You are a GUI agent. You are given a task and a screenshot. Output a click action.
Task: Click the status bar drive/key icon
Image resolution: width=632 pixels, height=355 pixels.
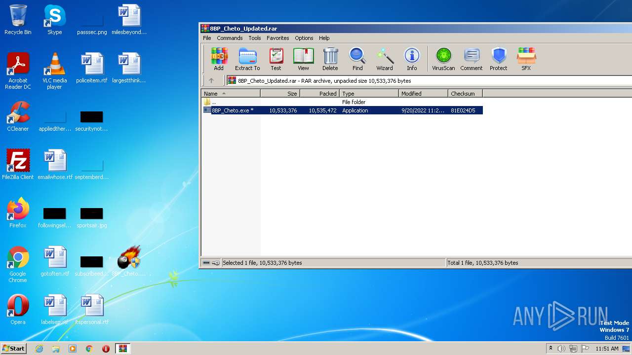tap(211, 263)
